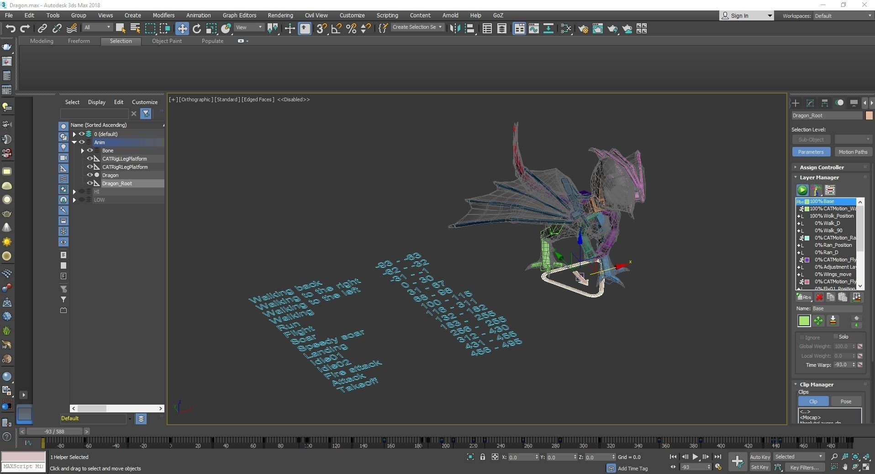Toggle visibility of CATRigLLegPlatform

[x=90, y=159]
